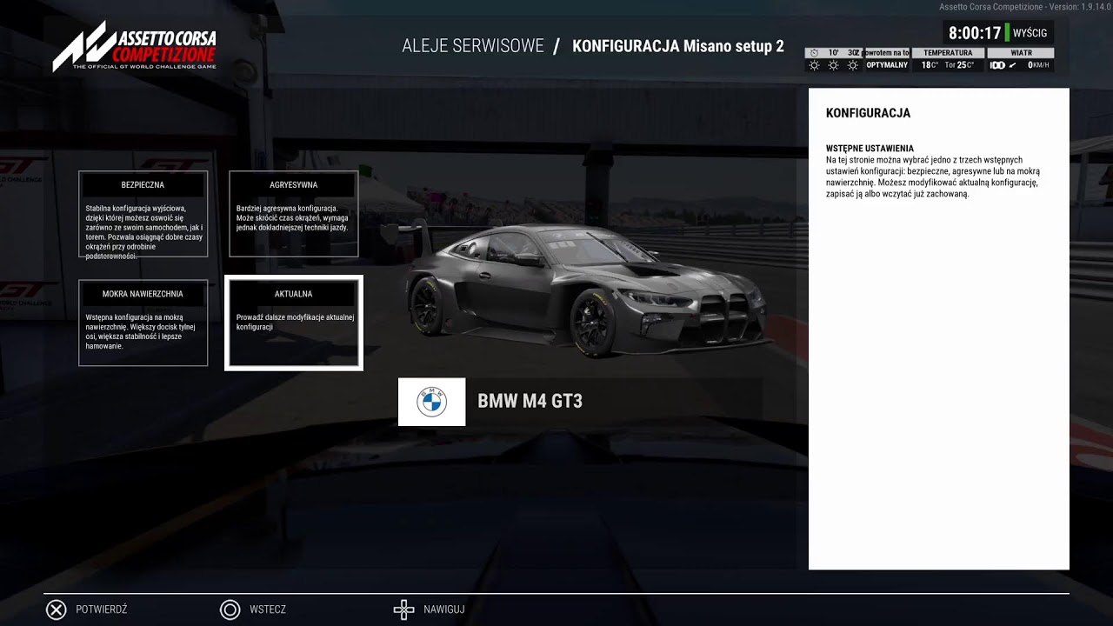Click the WSTECZ back label
The image size is (1113, 626).
pyautogui.click(x=268, y=609)
